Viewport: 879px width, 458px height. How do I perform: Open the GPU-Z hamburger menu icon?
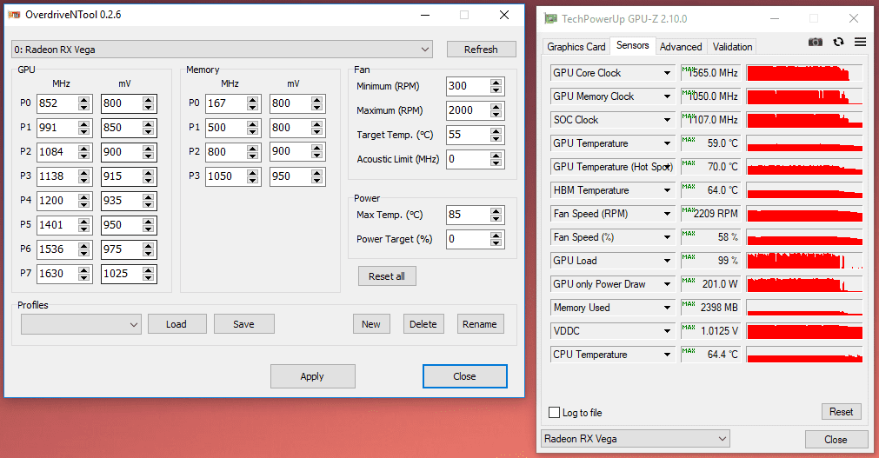[x=860, y=42]
